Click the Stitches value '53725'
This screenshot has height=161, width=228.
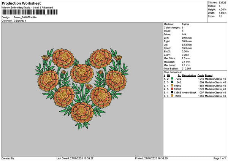coord(222,3)
